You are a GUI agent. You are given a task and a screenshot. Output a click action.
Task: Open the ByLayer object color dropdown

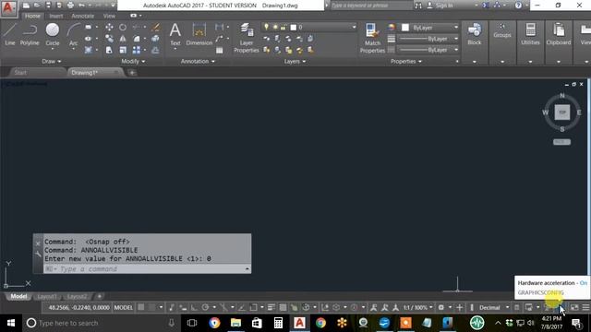coord(429,28)
